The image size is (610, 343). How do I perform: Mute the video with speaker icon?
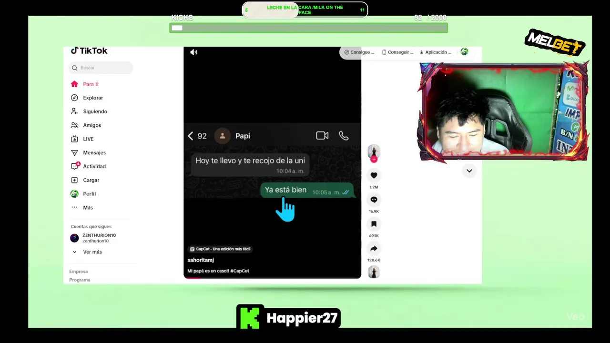193,52
